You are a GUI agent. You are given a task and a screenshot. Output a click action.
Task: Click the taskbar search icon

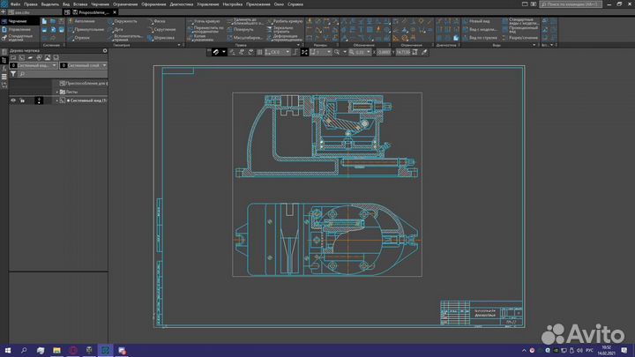pyautogui.click(x=24, y=351)
